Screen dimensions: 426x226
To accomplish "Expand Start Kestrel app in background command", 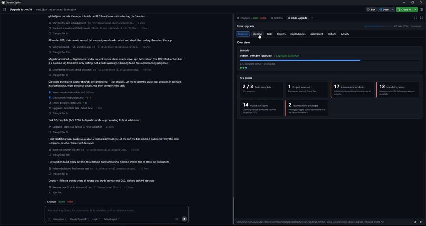I will point(96,23).
